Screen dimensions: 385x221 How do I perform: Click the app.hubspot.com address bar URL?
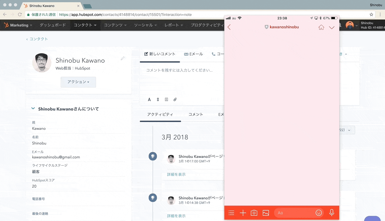[125, 15]
